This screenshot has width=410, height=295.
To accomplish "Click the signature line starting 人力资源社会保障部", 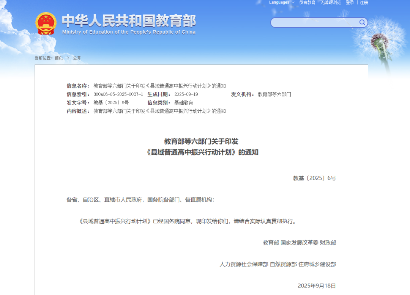I will pyautogui.click(x=278, y=264).
